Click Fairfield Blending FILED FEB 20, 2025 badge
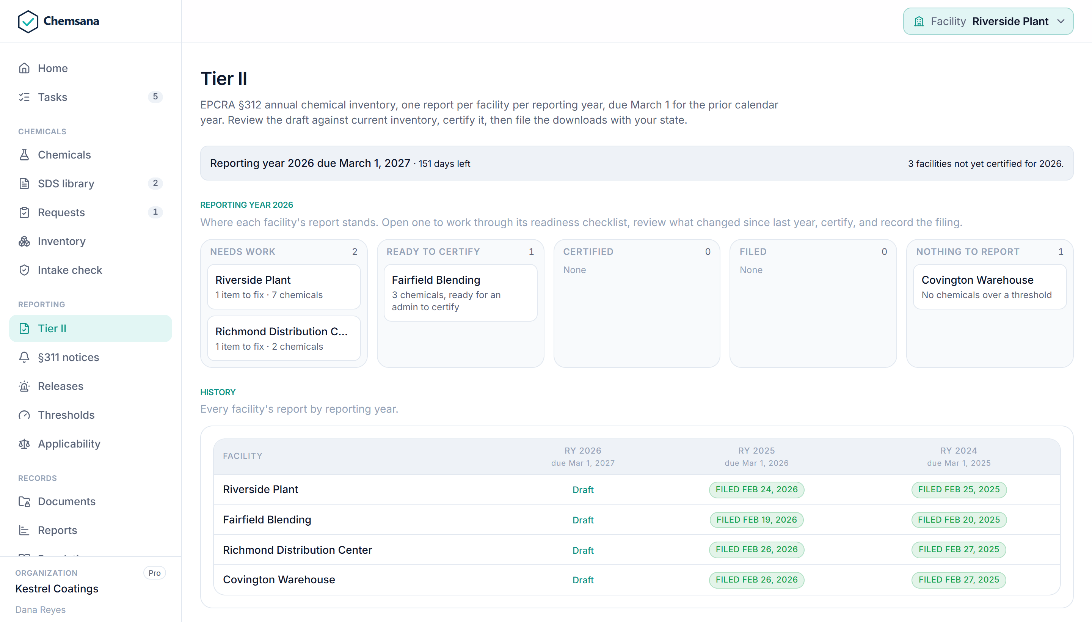 coord(959,520)
